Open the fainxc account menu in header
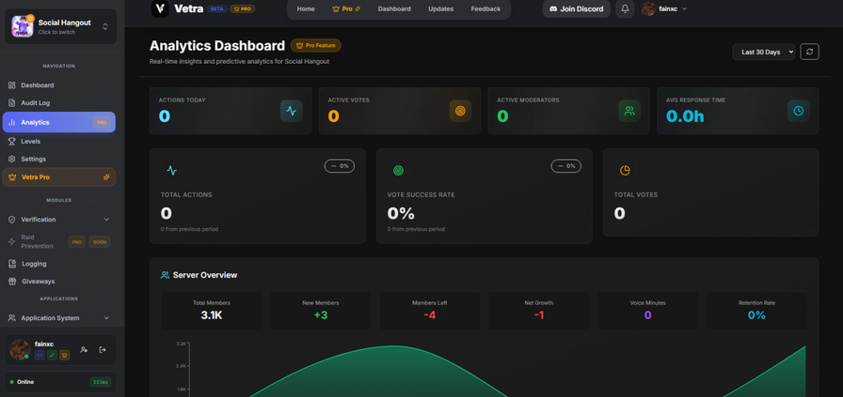The height and width of the screenshot is (397, 843). [x=664, y=8]
